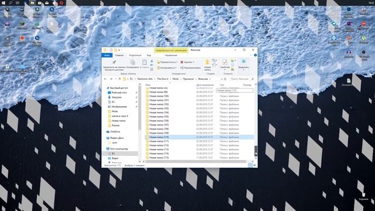The image size is (375, 211).
Task: Collapse the ribbon with the chevron
Action: [251, 55]
